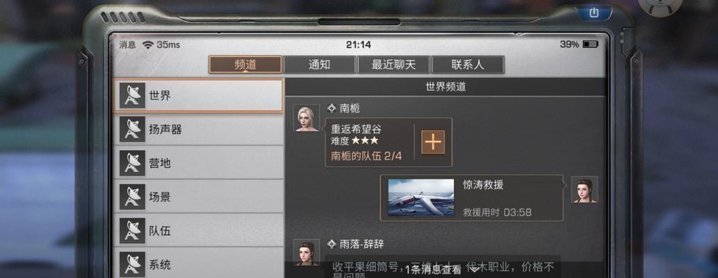Open the 场景 channel
This screenshot has width=718, height=278.
(198, 197)
